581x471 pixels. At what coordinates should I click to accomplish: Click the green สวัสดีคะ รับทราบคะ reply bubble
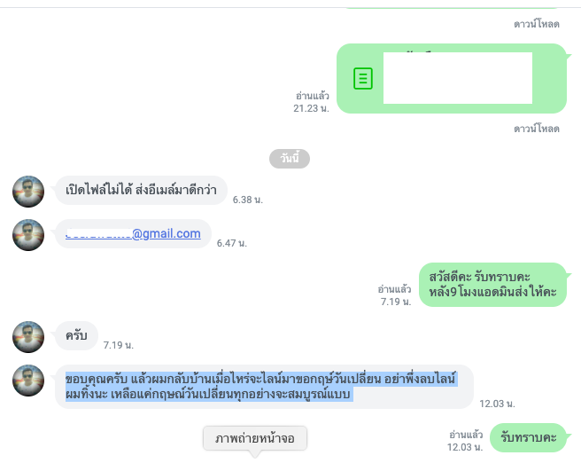coord(492,285)
